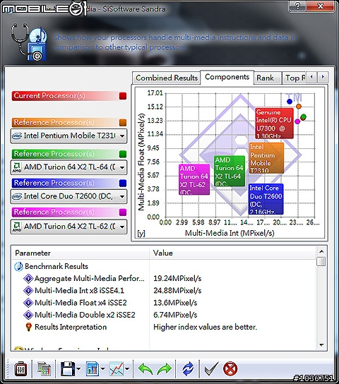Click the blue data point on chart

click(x=290, y=101)
